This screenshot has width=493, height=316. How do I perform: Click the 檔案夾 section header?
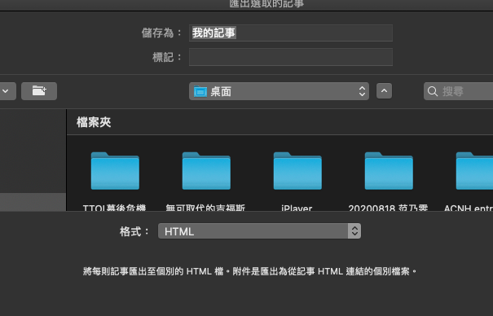[94, 122]
